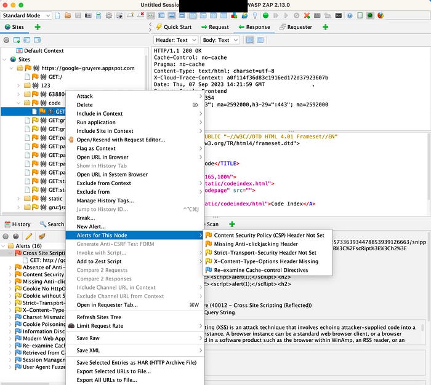Select Missing Anti-clickjacking Header alert
Image resolution: width=431 pixels, height=385 pixels.
coord(268,244)
